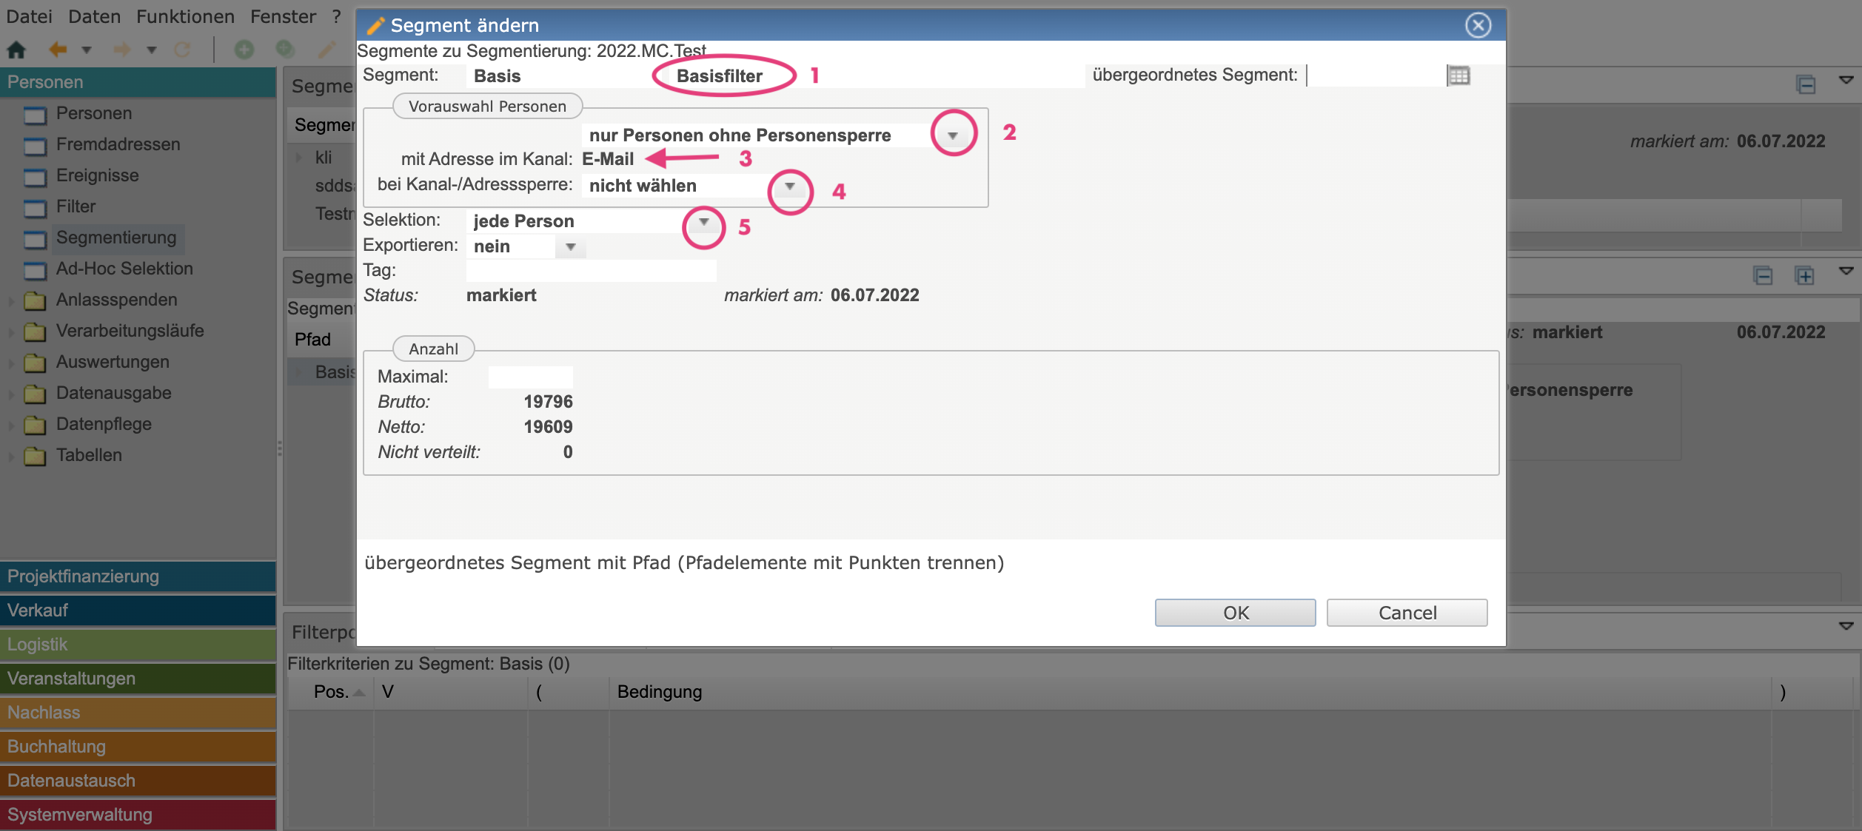Open the table lookup icon beside übergeordnetes Segment
Image resolution: width=1862 pixels, height=831 pixels.
click(x=1459, y=75)
